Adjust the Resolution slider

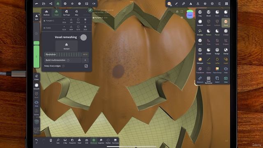pyautogui.click(x=63, y=54)
